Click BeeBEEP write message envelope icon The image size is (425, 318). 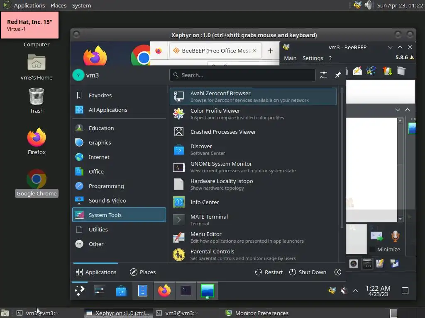pyautogui.click(x=357, y=71)
